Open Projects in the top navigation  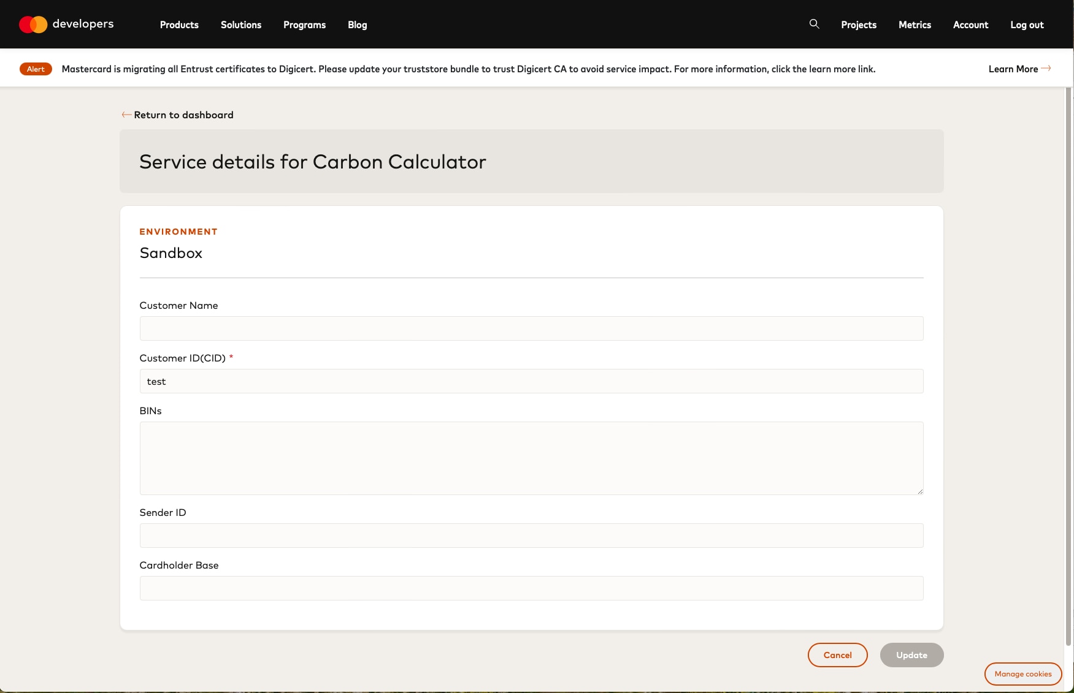pos(858,25)
